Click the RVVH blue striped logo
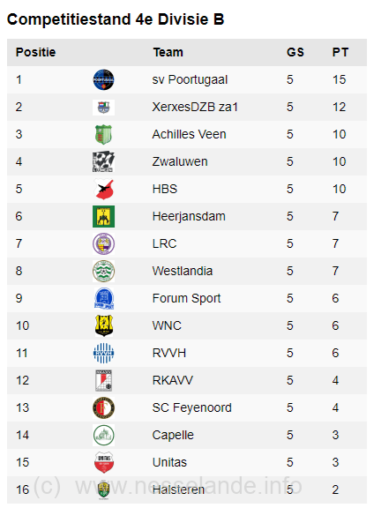 [104, 353]
